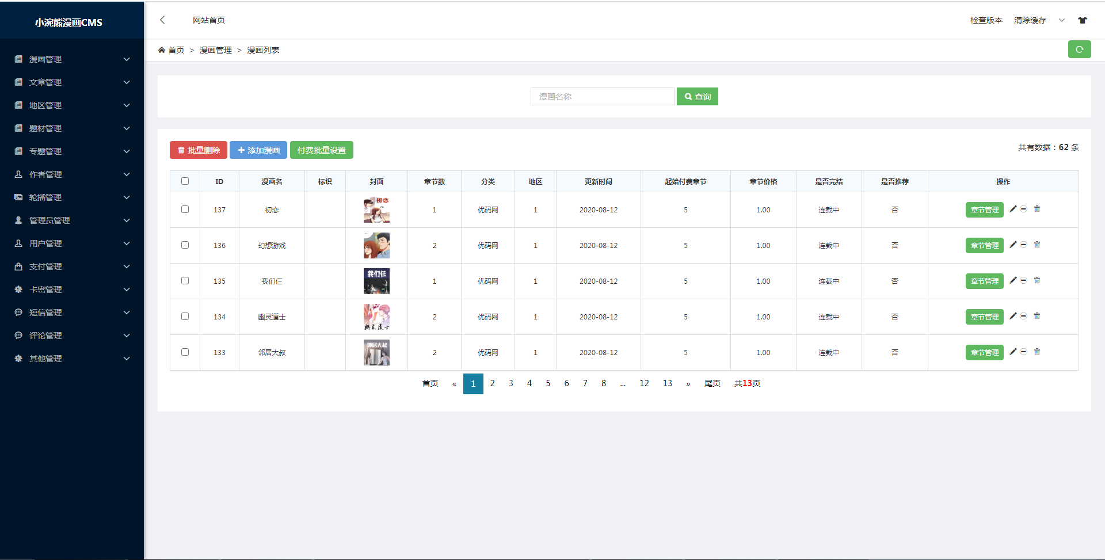
Task: Click the home icon in breadcrumb
Action: coord(162,50)
